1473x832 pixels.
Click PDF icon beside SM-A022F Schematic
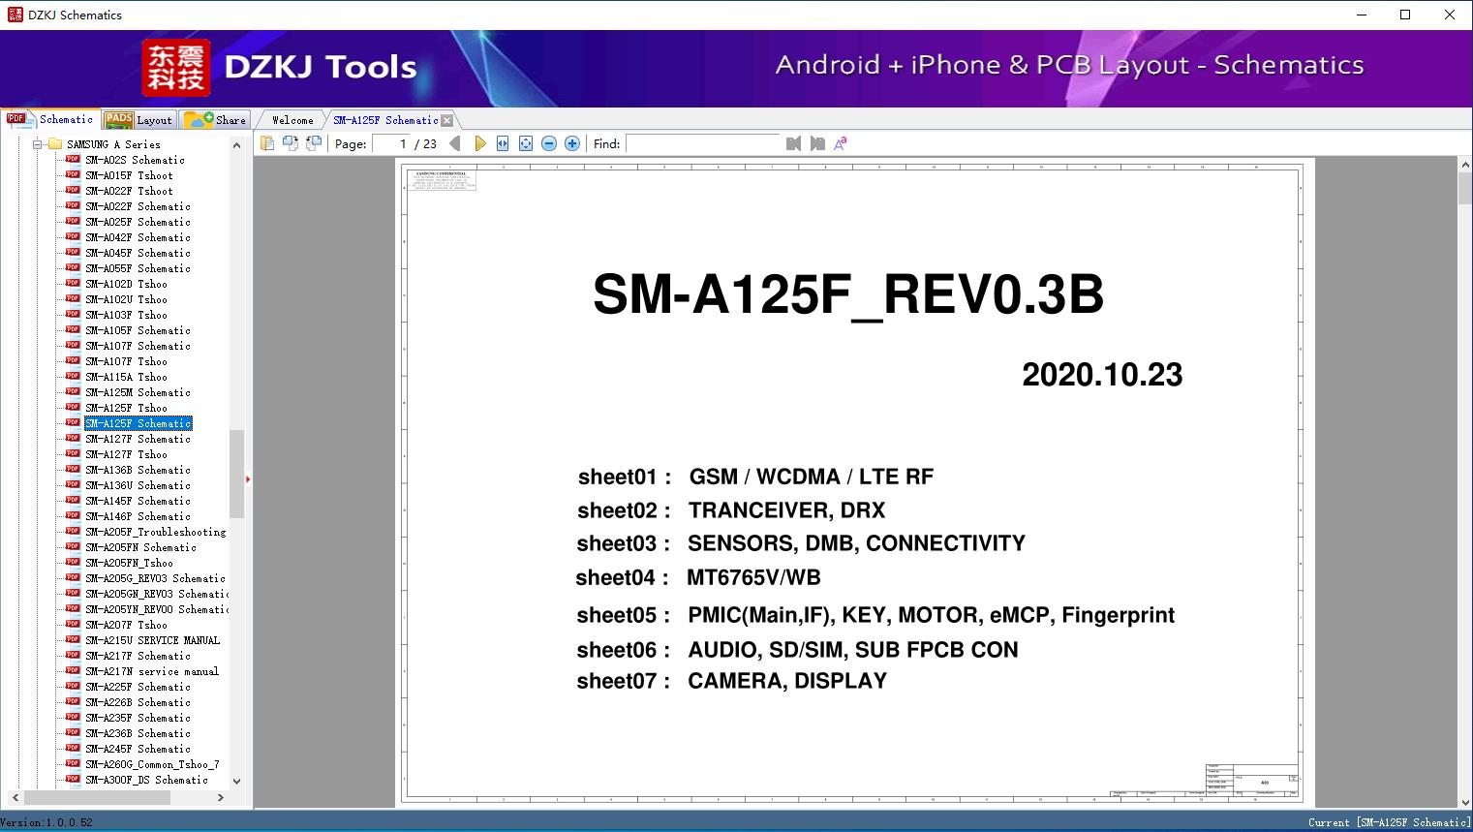tap(73, 205)
